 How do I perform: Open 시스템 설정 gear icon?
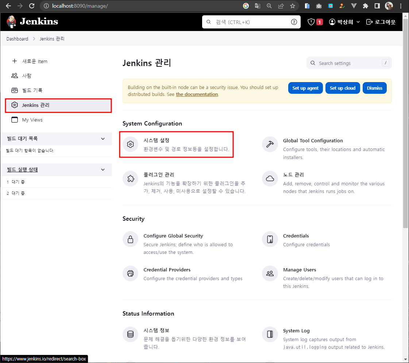click(x=130, y=144)
